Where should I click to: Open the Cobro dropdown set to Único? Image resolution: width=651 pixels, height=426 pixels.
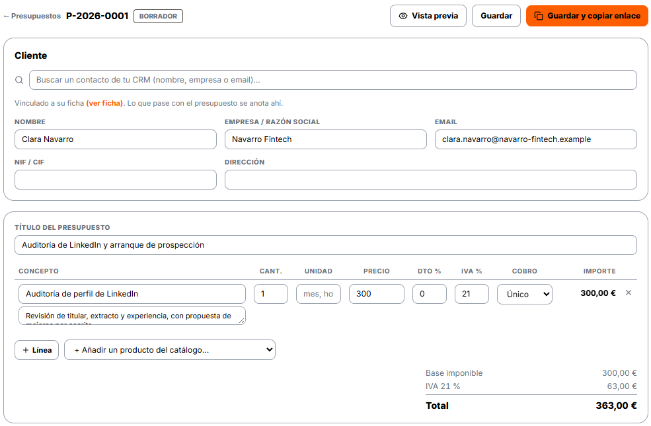pos(525,294)
